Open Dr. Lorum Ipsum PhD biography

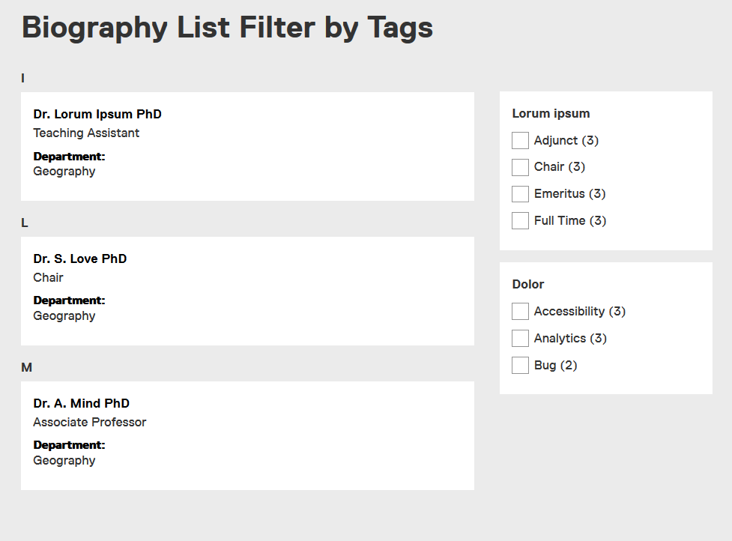[x=97, y=114]
